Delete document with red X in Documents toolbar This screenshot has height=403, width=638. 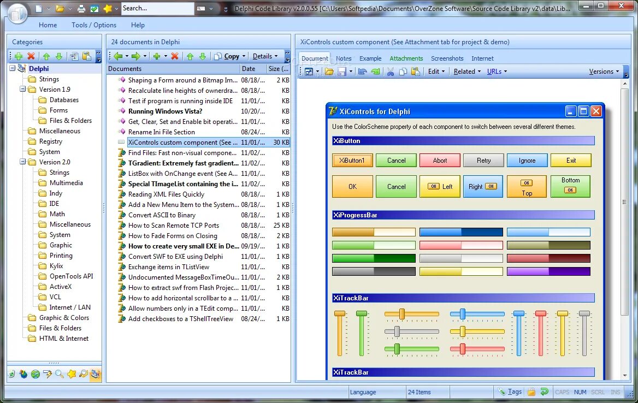point(175,56)
